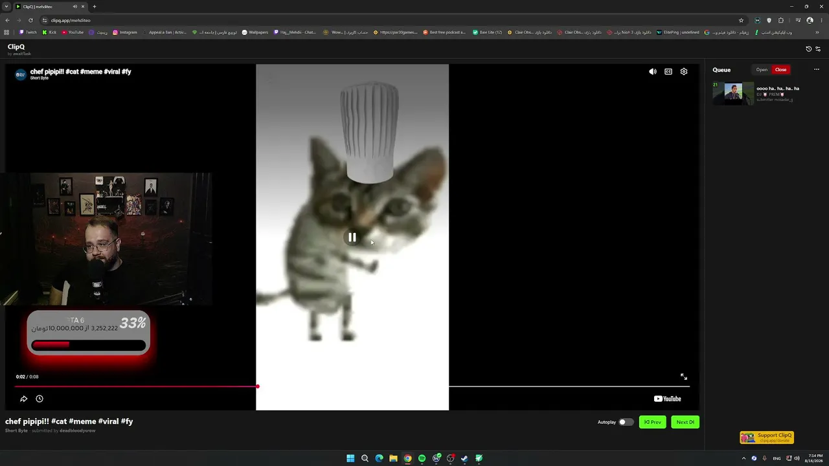Show more bookmarks overflow chevron
Image resolution: width=829 pixels, height=466 pixels.
pos(817,32)
